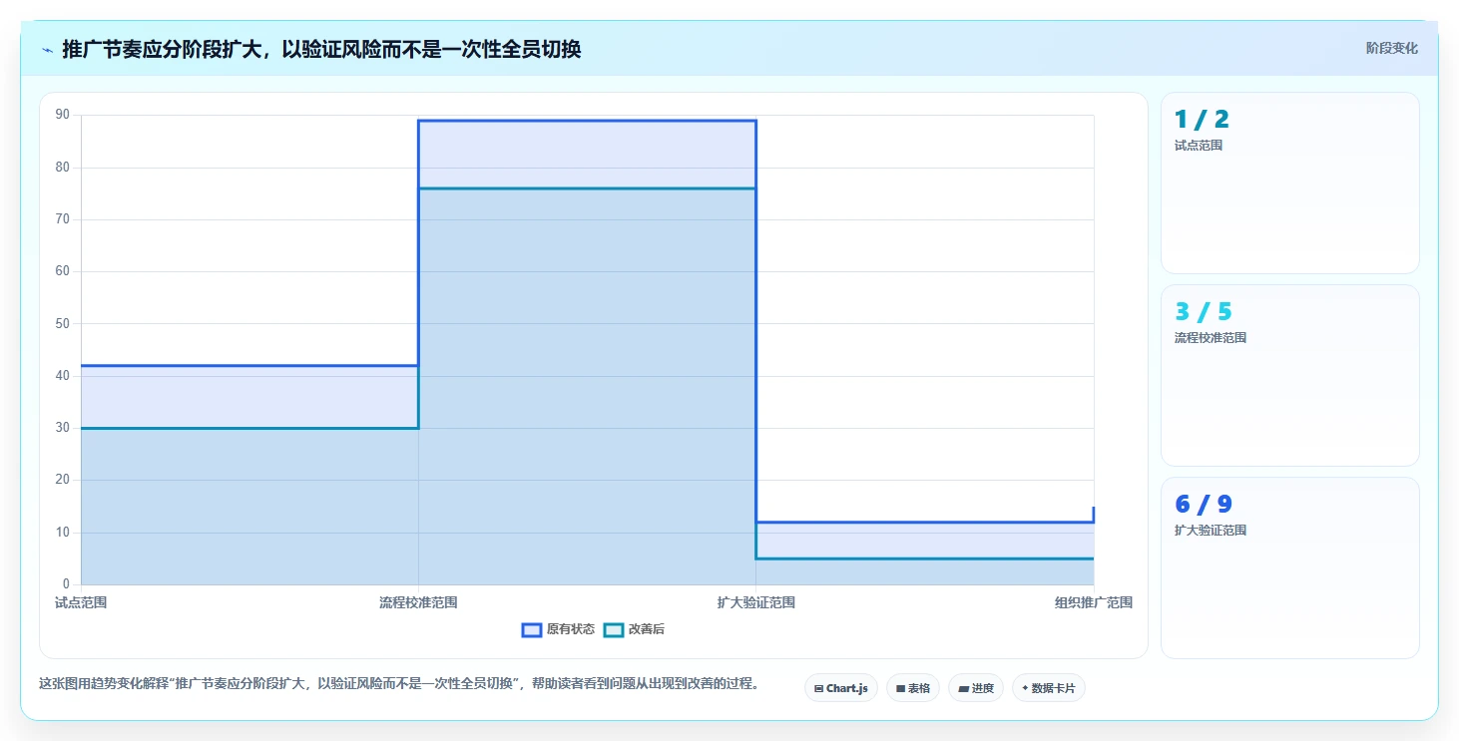Click the 90 y-axis tick value
The width and height of the screenshot is (1459, 741).
coord(63,115)
